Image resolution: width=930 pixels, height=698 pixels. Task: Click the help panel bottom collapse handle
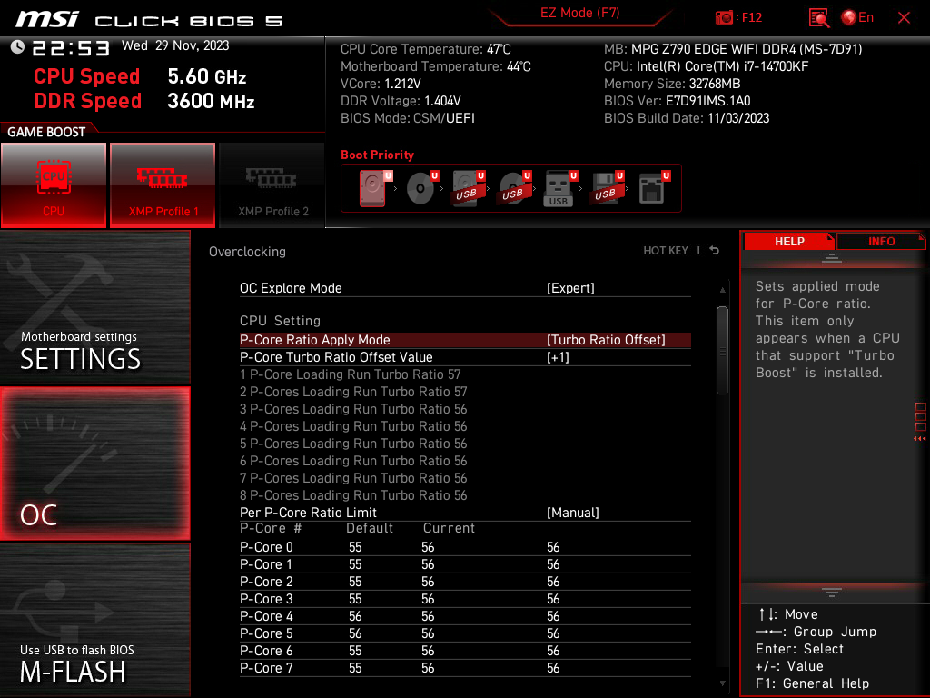[x=831, y=593]
